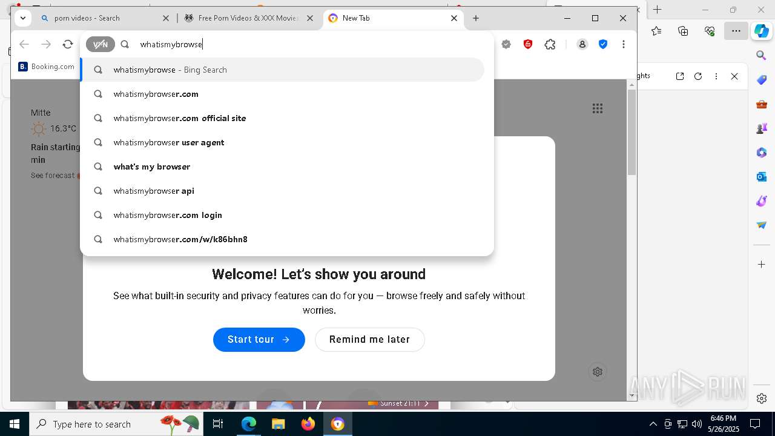Close the 'New Tab' tab
775x436 pixels.
(x=454, y=18)
